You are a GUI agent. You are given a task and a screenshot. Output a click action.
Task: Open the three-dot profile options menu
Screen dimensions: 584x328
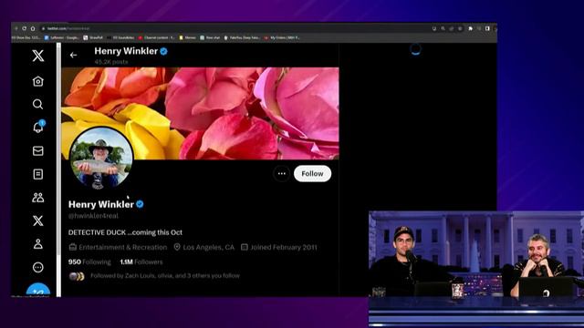click(282, 174)
